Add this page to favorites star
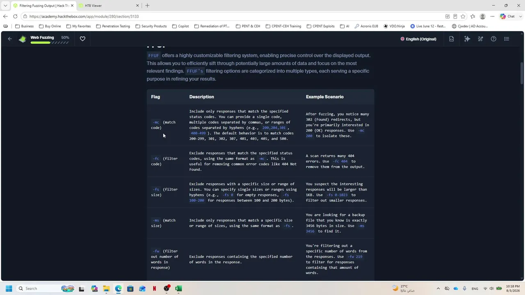This screenshot has height=295, width=525. 463,16
